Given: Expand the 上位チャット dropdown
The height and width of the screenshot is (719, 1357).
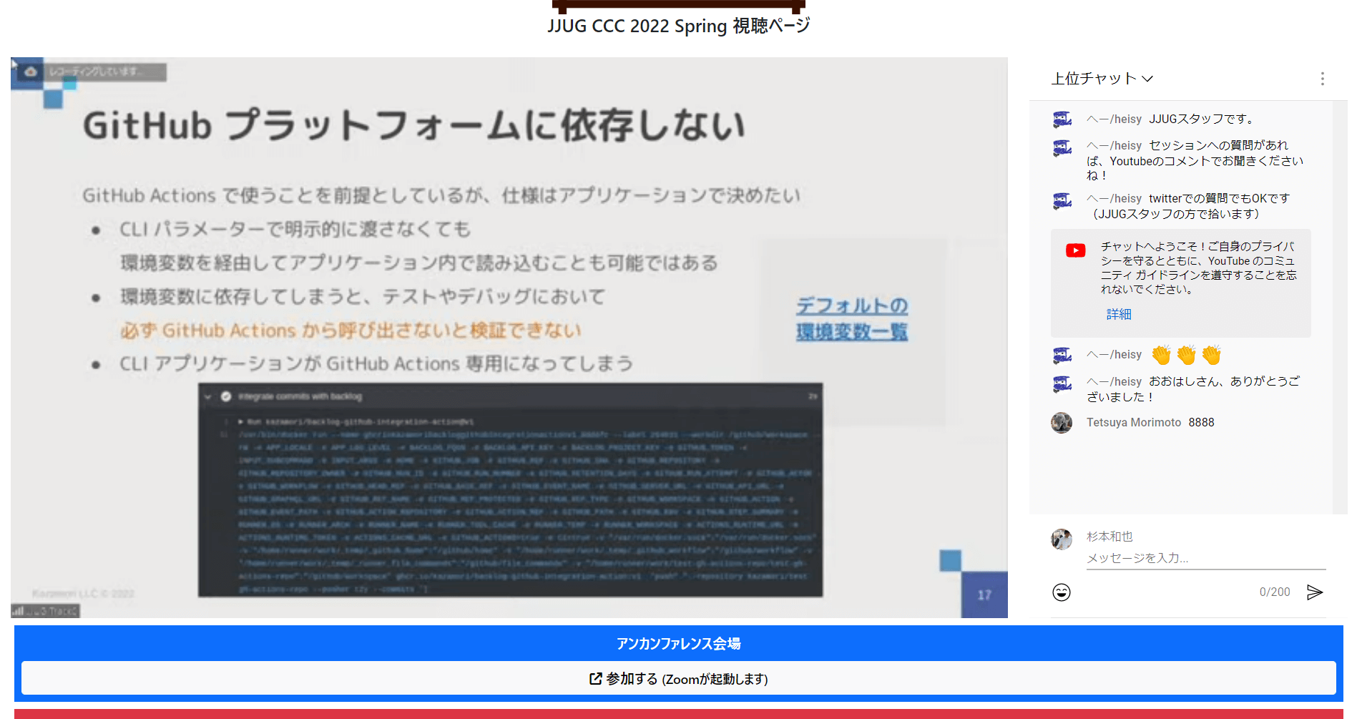Looking at the screenshot, I should coord(1102,79).
